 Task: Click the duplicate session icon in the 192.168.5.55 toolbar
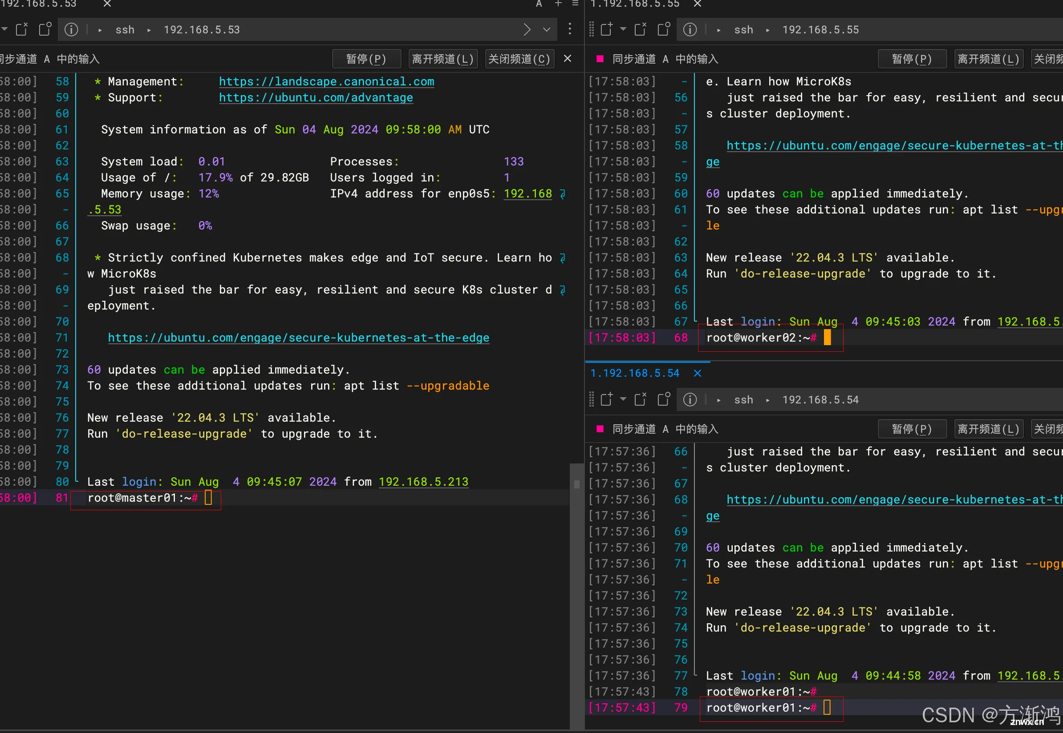[664, 29]
